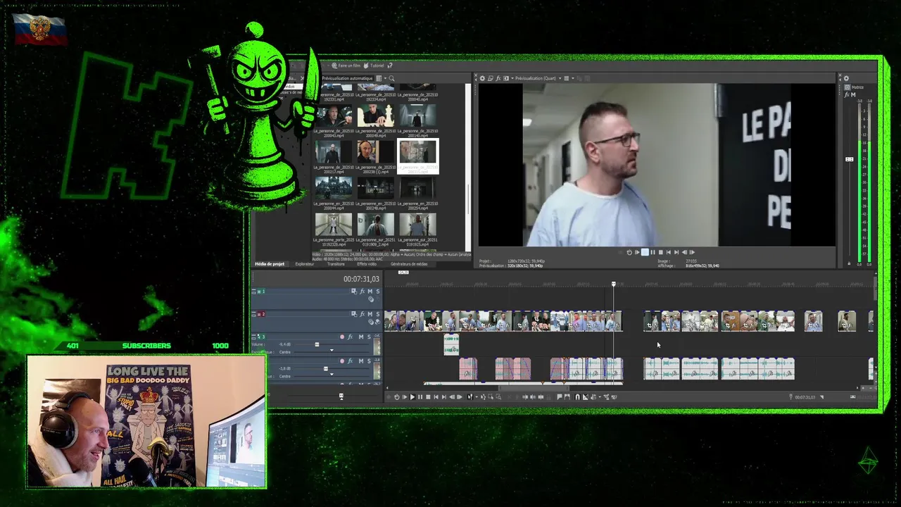Open preview window properties gear

pos(482,78)
